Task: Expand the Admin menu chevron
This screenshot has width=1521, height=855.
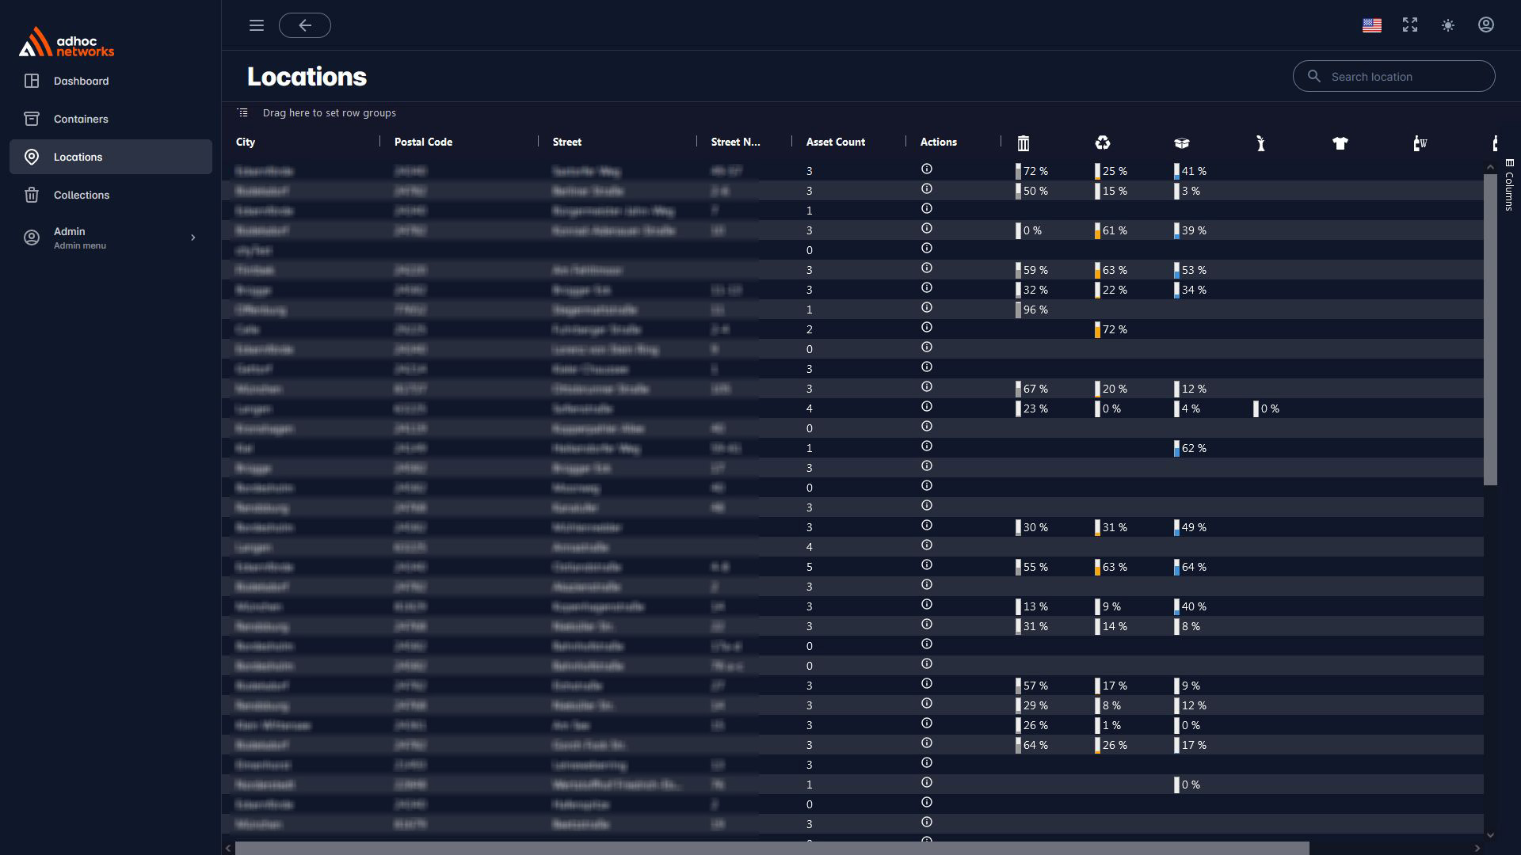Action: [193, 237]
